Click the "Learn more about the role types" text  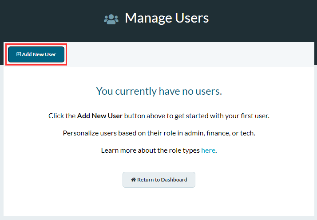click(x=151, y=151)
